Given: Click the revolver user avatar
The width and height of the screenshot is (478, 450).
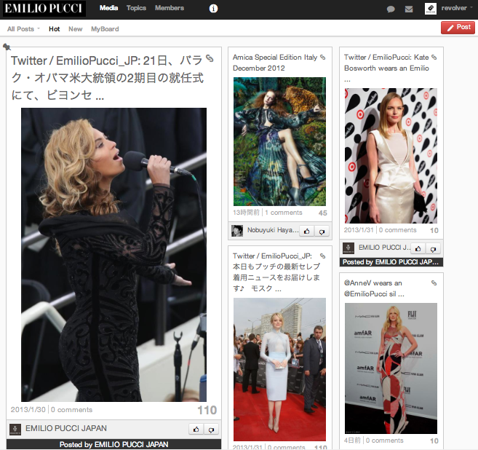Looking at the screenshot, I should coord(431,9).
